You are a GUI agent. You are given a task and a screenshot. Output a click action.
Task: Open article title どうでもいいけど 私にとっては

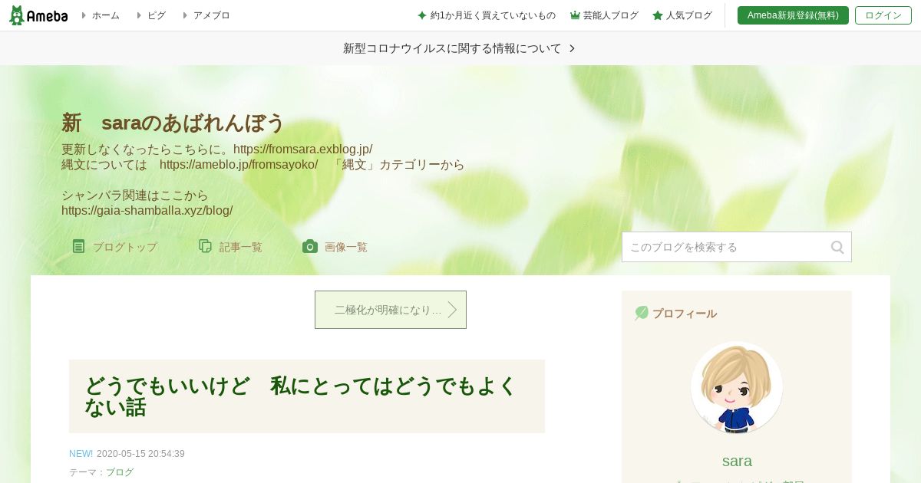point(301,396)
